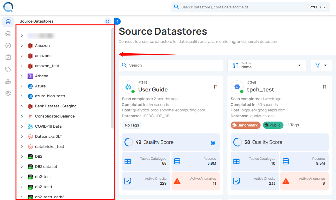This screenshot has width=336, height=200.
Task: Click the Benchmark tag
Action: point(245,125)
